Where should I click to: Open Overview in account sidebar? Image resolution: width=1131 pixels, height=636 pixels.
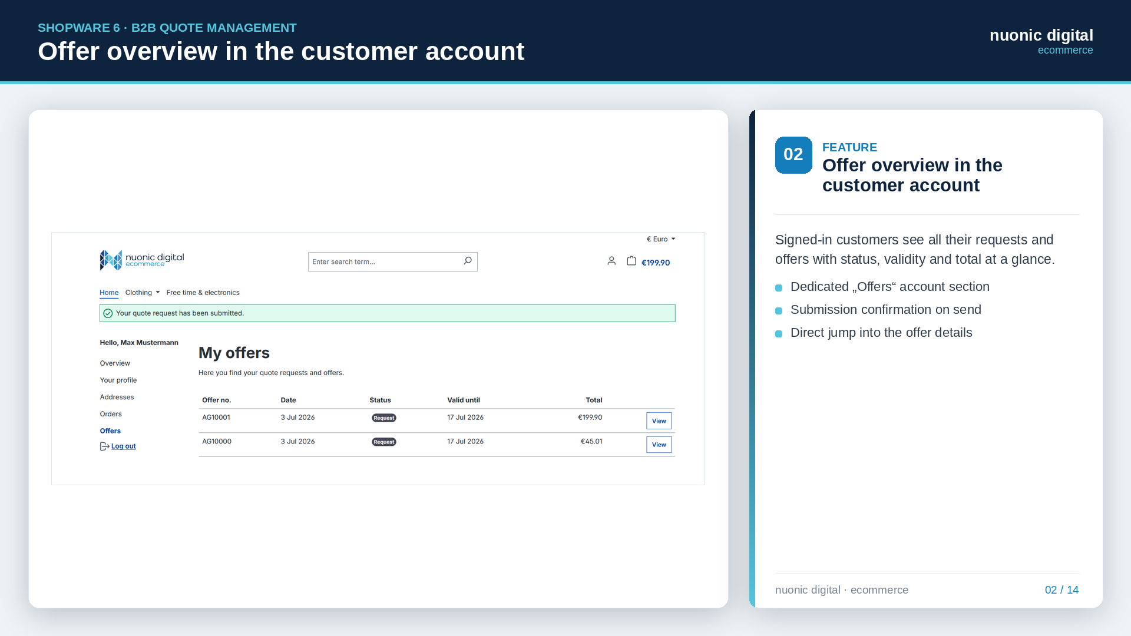(115, 363)
